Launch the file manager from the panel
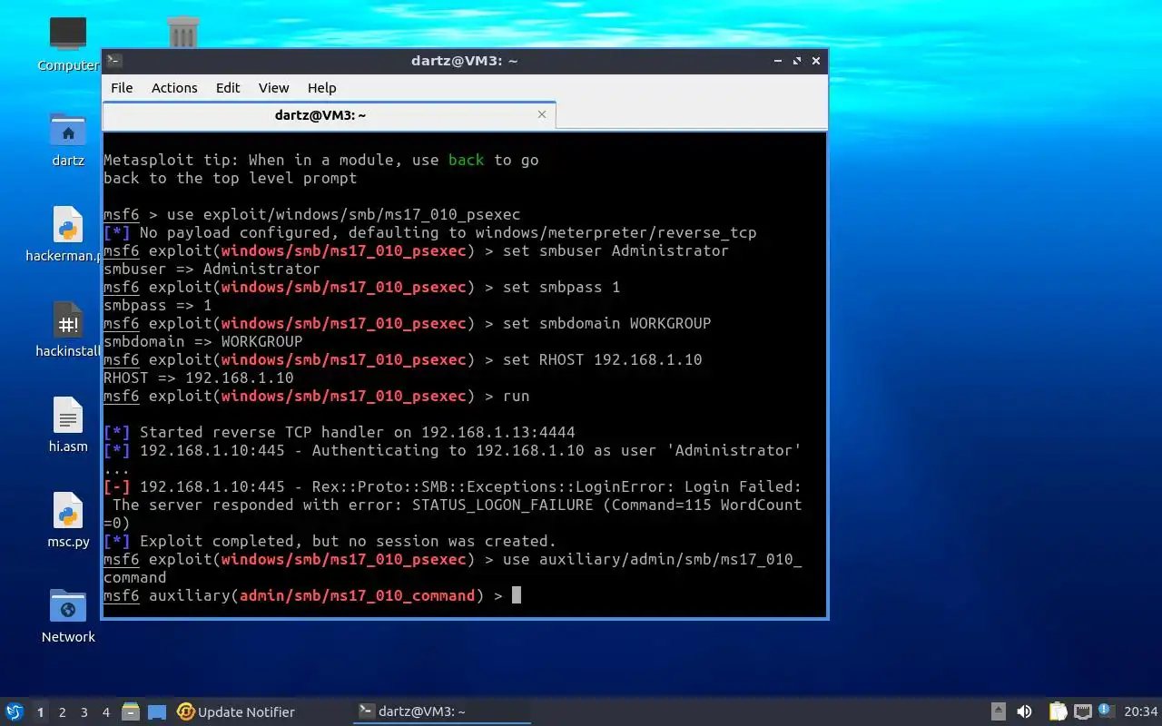Viewport: 1162px width, 726px height. pos(130,711)
